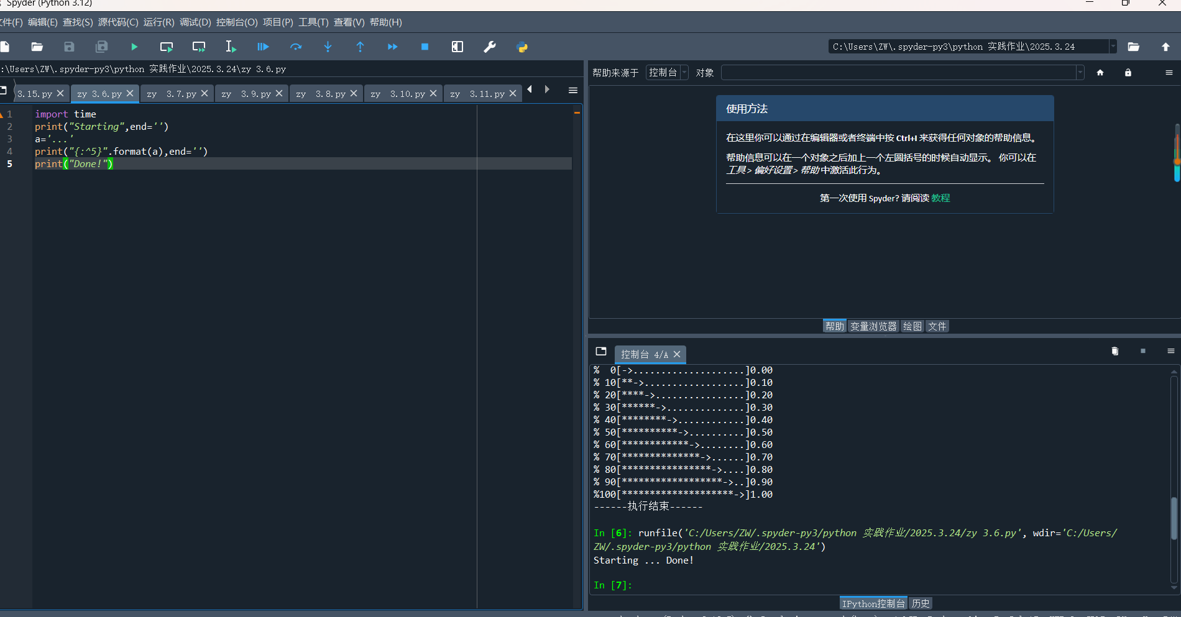Expand the 对象 object combo box arrow
Screen dimensions: 1181x617
[x=1080, y=73]
